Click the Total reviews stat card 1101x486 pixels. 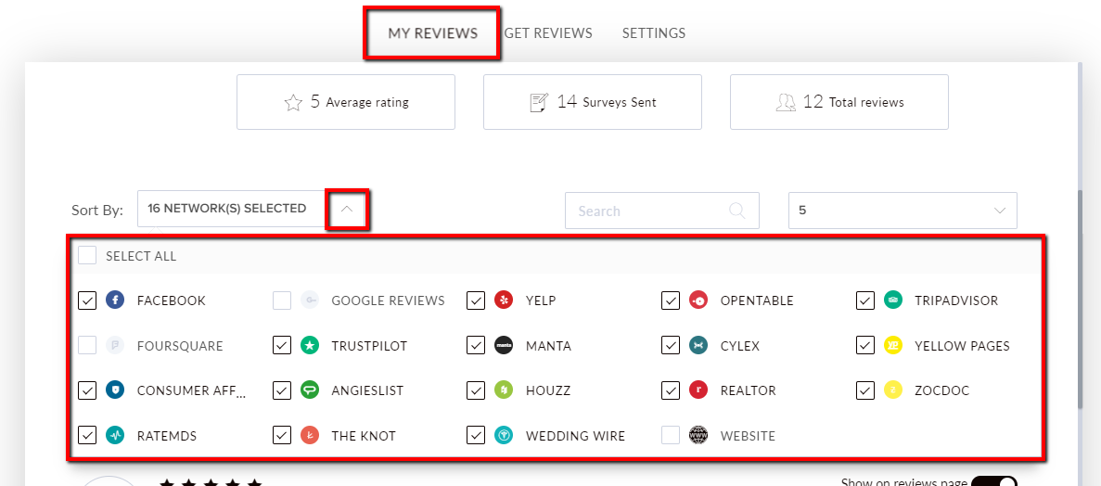(x=839, y=103)
